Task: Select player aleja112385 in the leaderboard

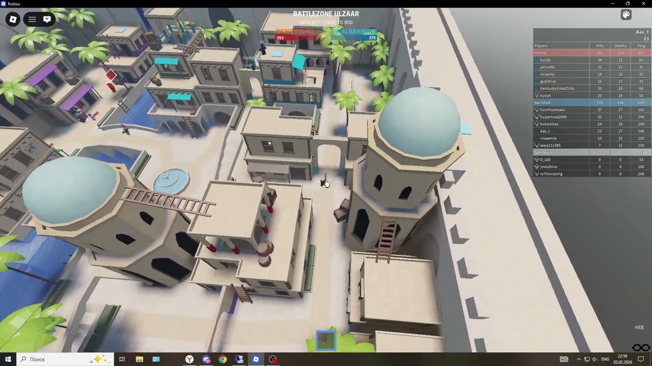Action: pos(592,145)
